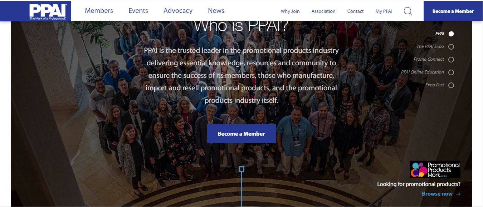Click the blue square scroll marker
483x207 pixels.
pos(241,169)
